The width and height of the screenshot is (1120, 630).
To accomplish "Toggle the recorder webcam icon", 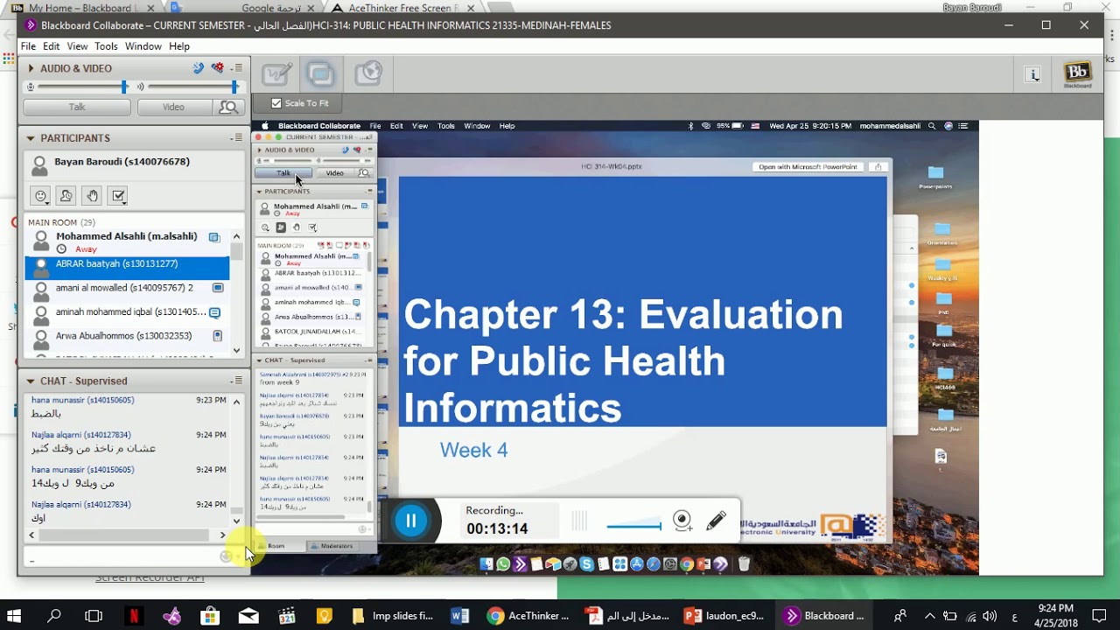I will [x=682, y=521].
